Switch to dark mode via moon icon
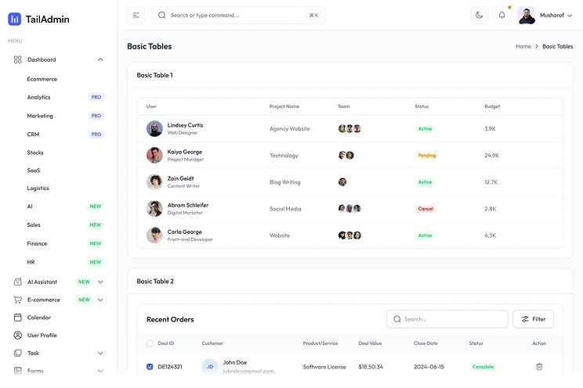The width and height of the screenshot is (583, 388). (x=479, y=15)
